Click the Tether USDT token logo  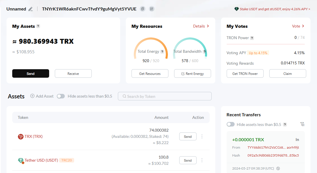point(21,161)
